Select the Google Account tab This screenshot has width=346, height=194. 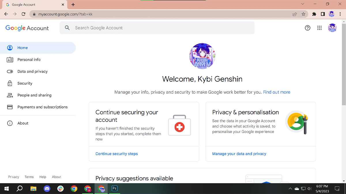click(35, 5)
